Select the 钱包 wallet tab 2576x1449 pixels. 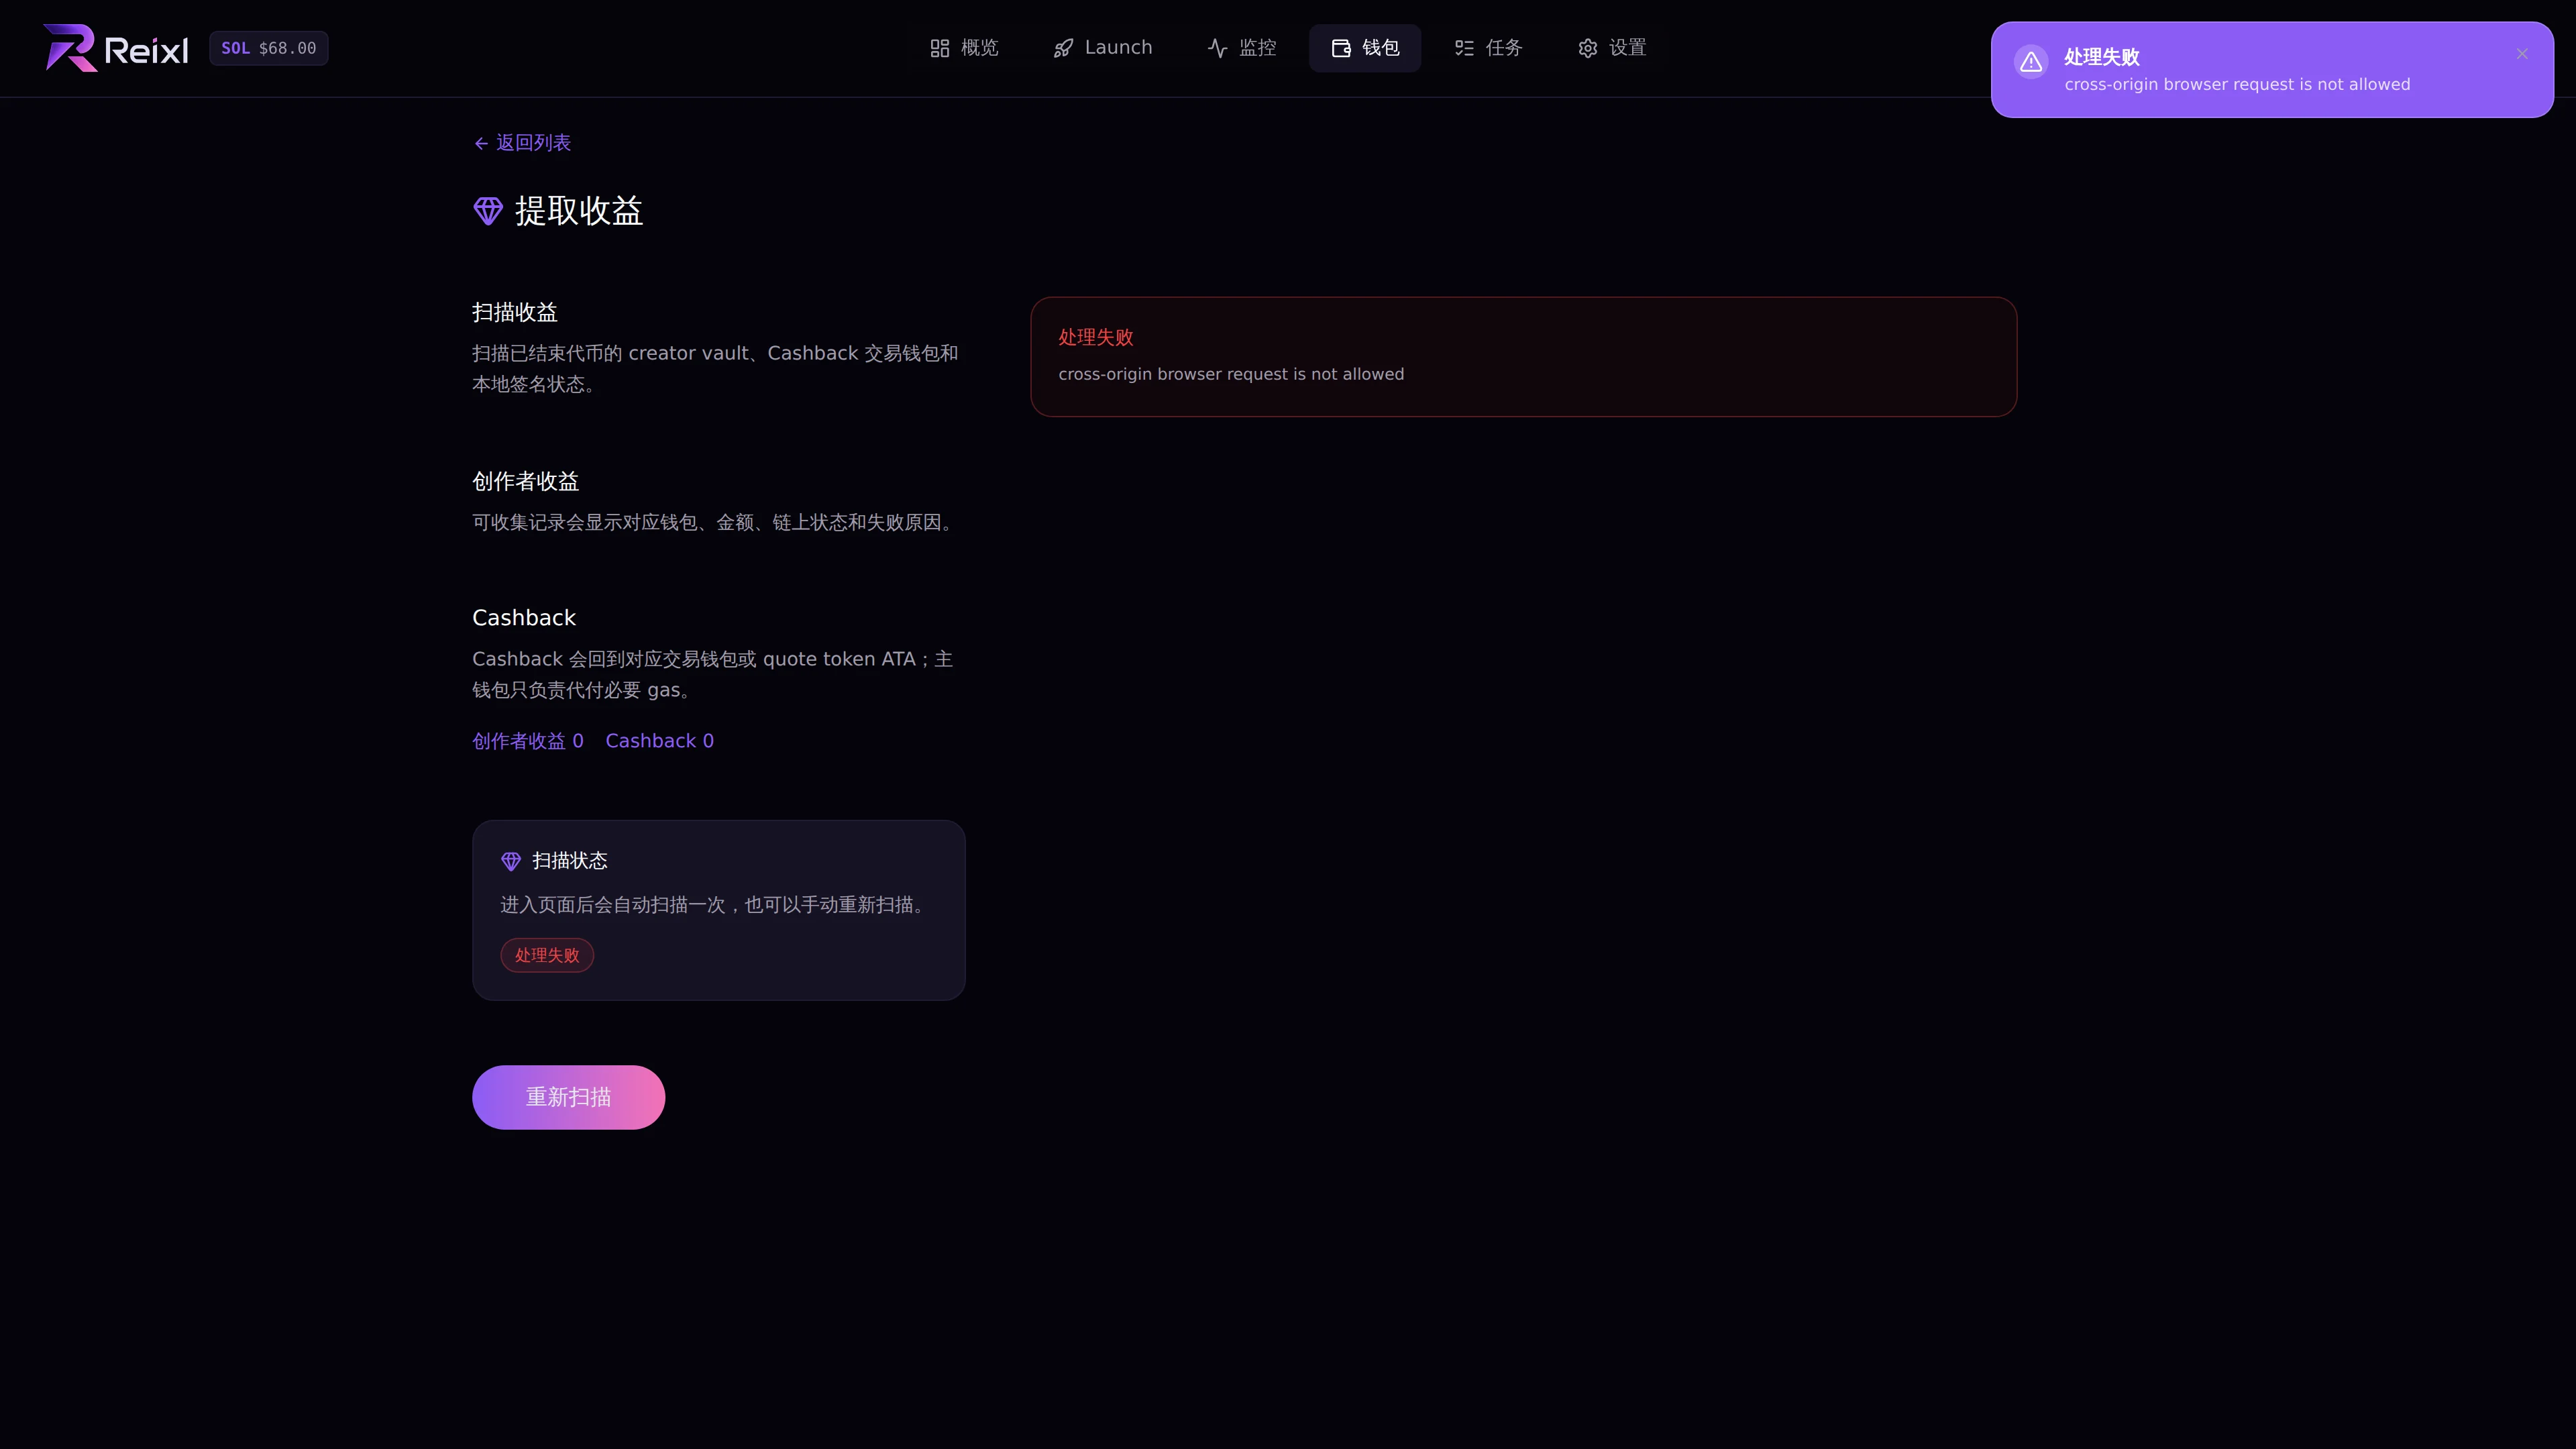coord(1365,48)
